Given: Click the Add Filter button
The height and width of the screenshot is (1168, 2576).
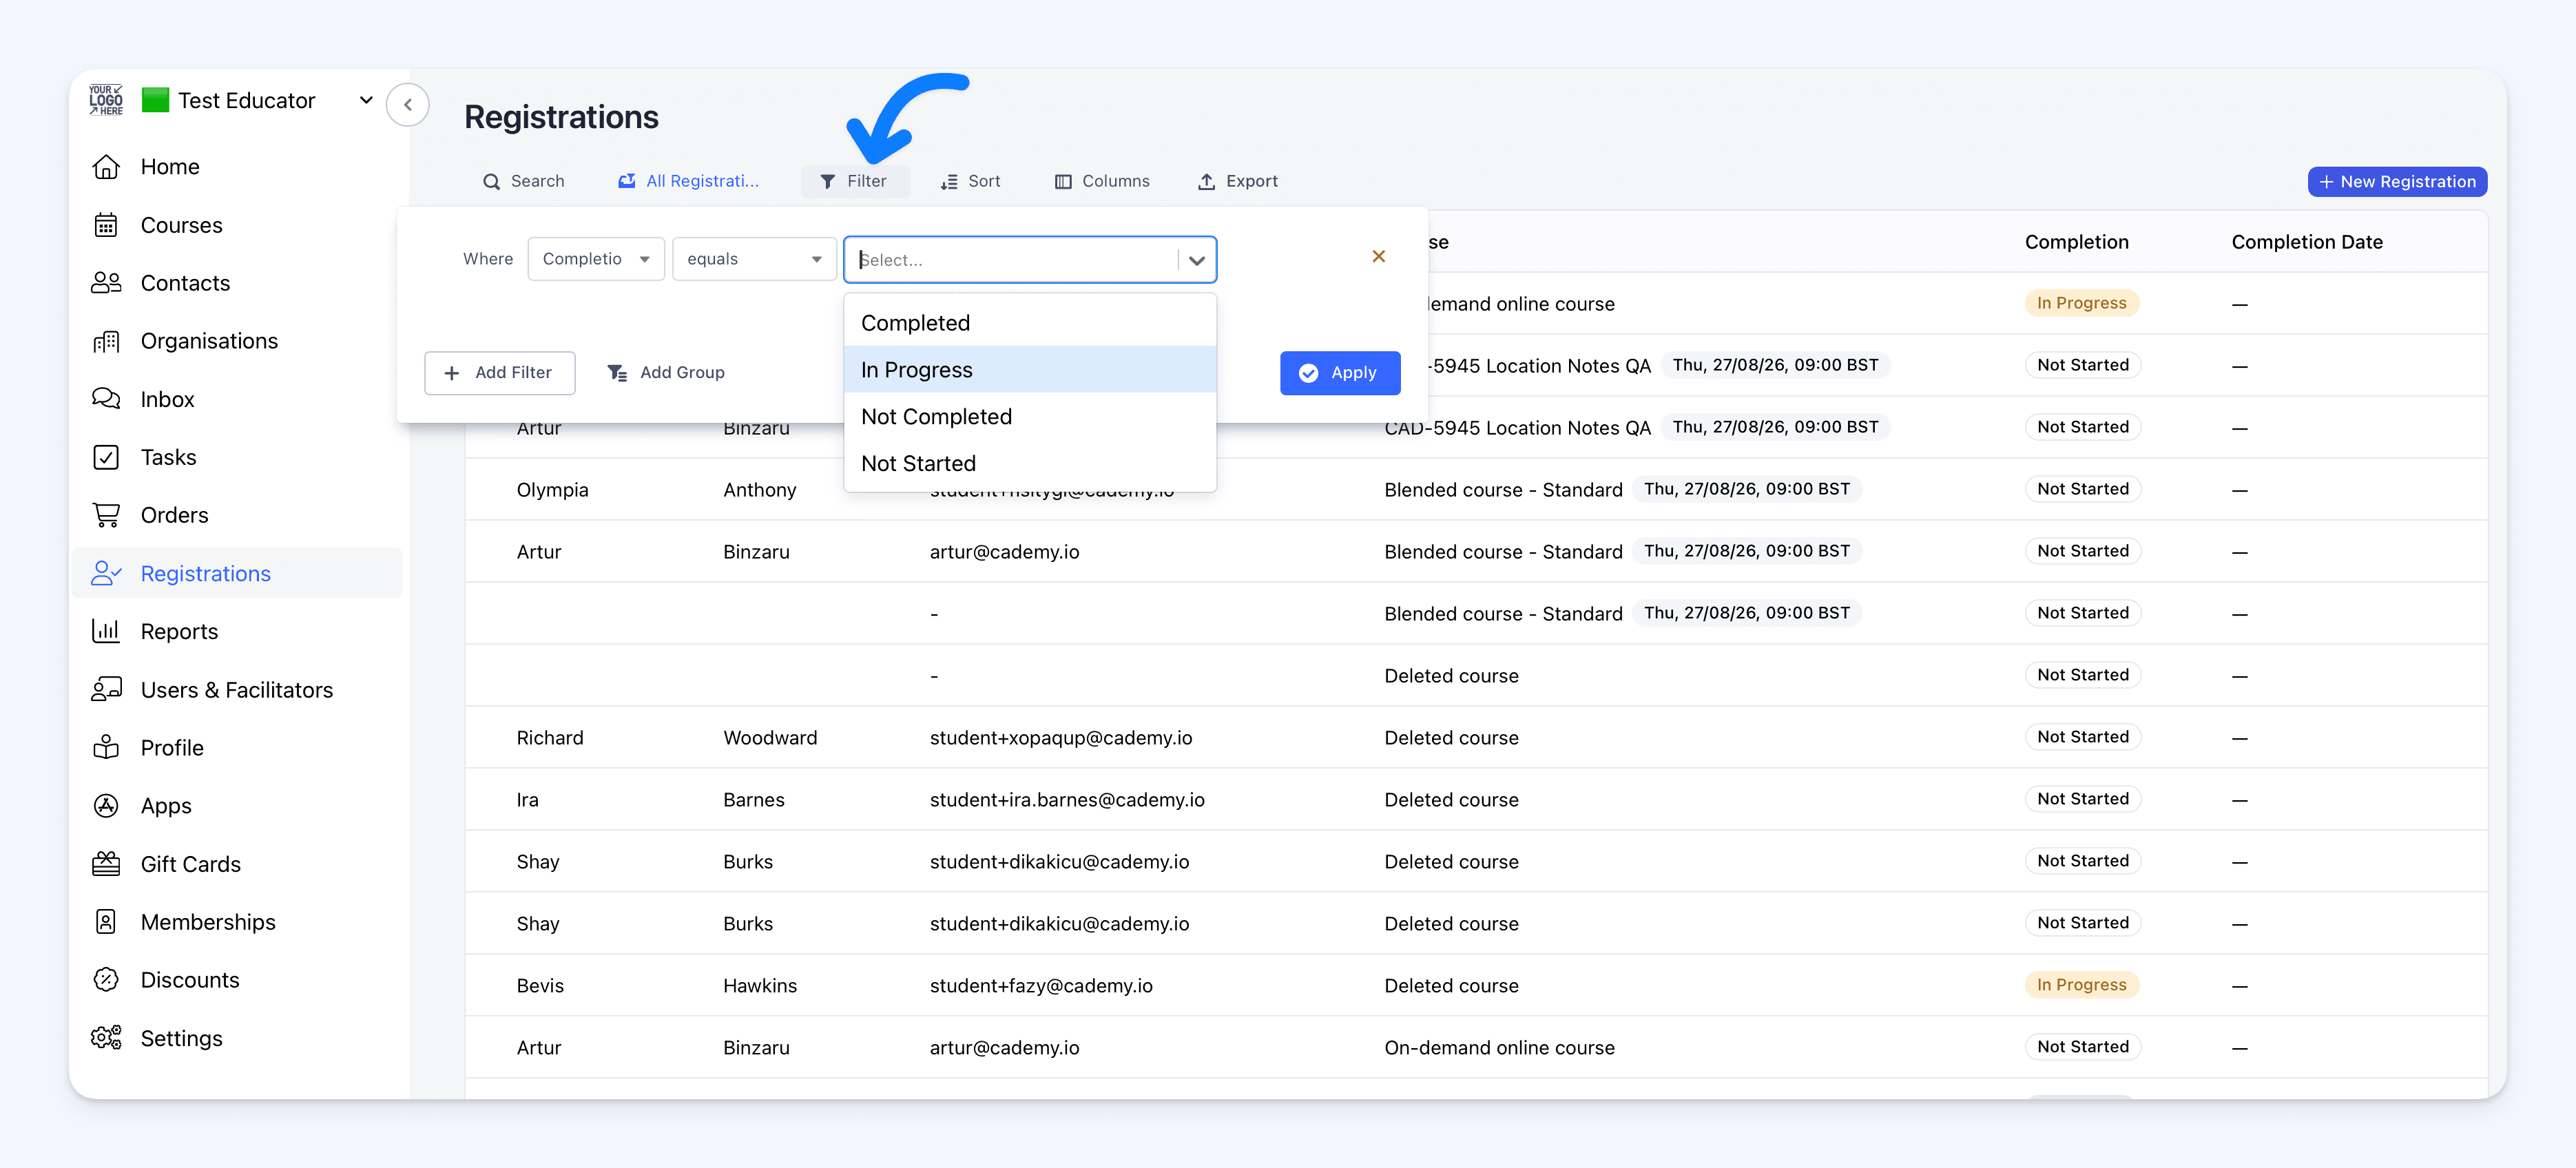Looking at the screenshot, I should 499,372.
